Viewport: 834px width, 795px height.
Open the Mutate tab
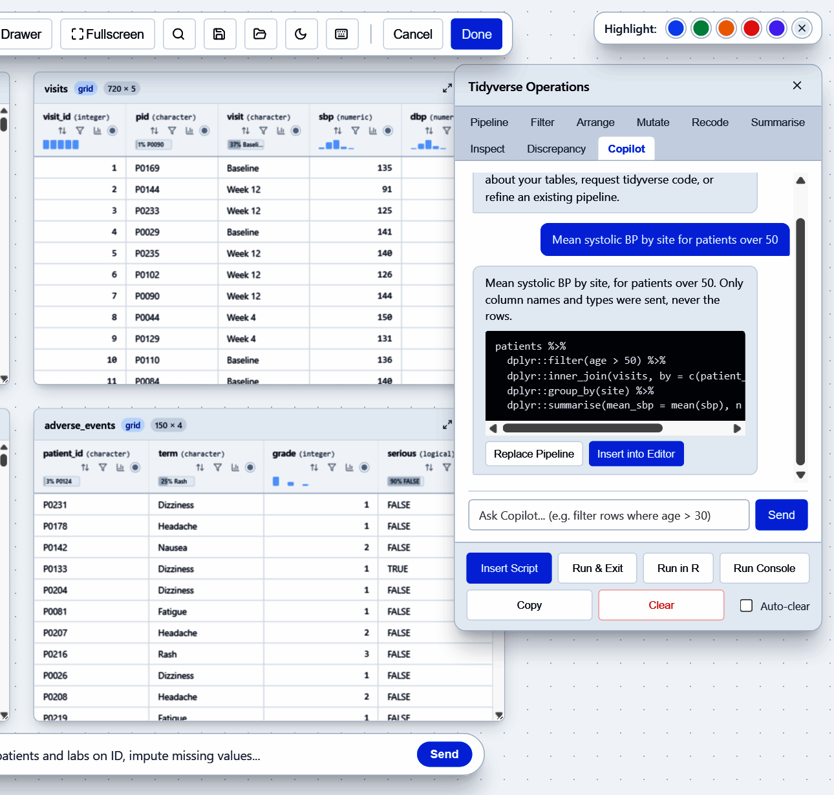pyautogui.click(x=653, y=122)
